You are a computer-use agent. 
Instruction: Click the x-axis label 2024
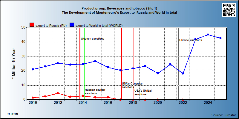pyautogui.click(x=208, y=103)
